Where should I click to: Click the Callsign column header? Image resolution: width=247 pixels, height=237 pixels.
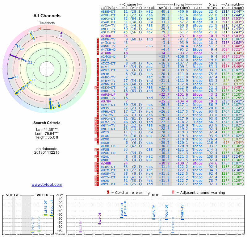(x=109, y=8)
